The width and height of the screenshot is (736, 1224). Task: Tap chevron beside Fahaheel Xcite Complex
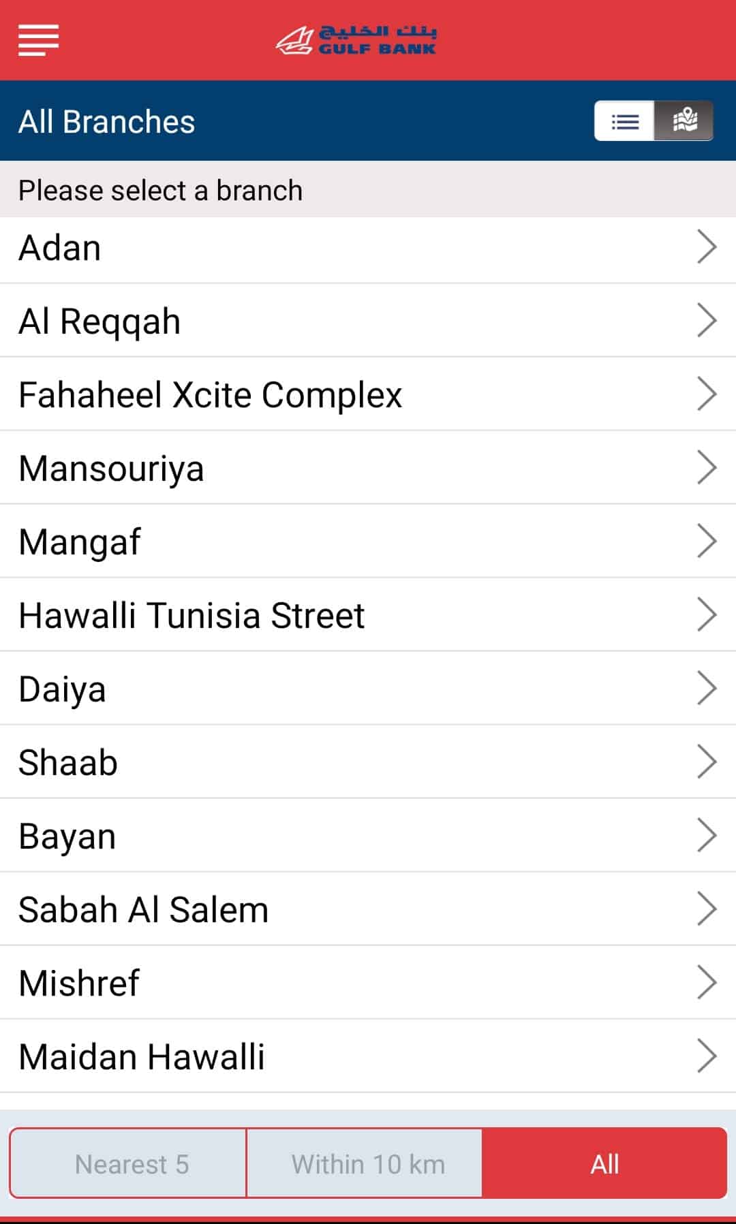click(x=707, y=394)
